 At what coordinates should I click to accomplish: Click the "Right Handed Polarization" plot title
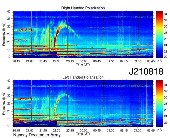click(83, 8)
